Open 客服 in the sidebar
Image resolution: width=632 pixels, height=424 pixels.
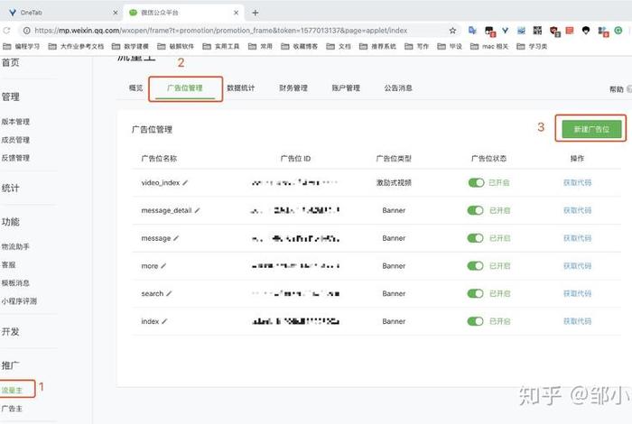tap(8, 264)
